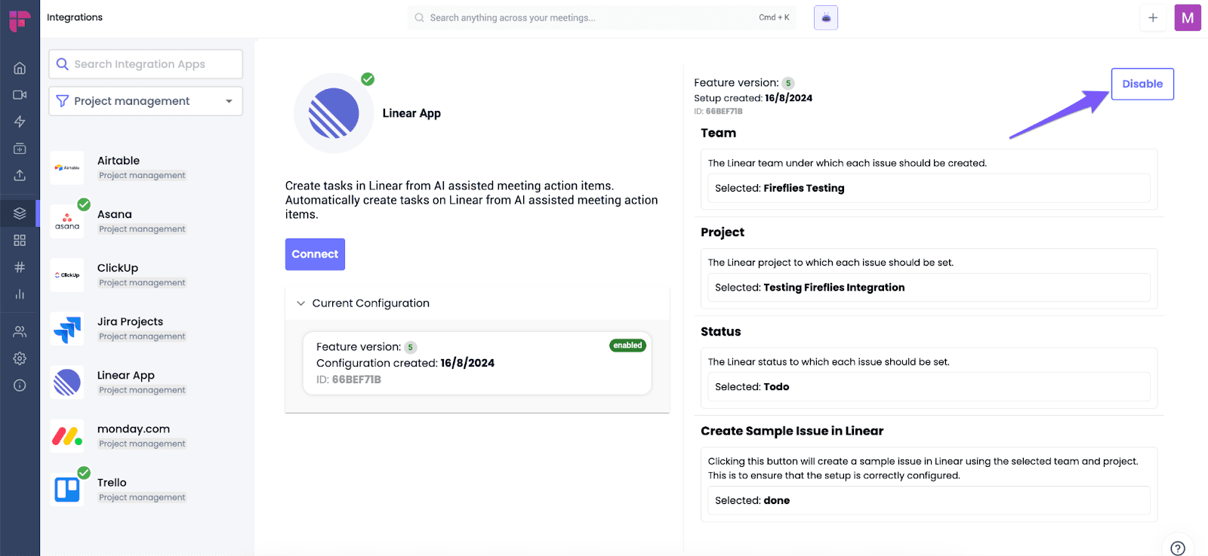Screen dimensions: 1208x556
Task: Click the Asana app logo
Action: [67, 221]
